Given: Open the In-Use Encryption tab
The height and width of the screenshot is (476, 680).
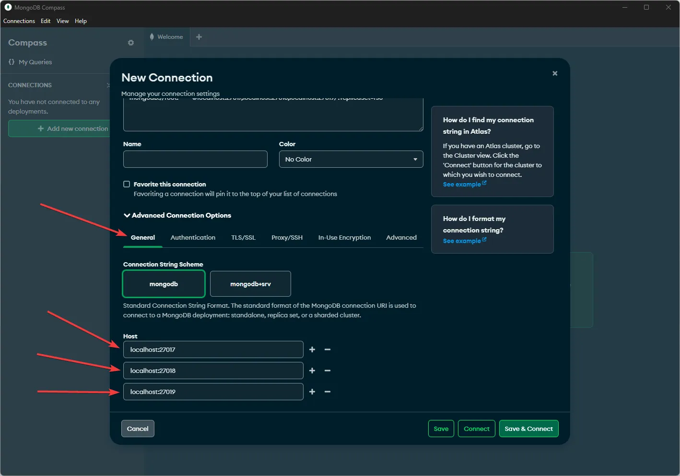Looking at the screenshot, I should [x=344, y=237].
